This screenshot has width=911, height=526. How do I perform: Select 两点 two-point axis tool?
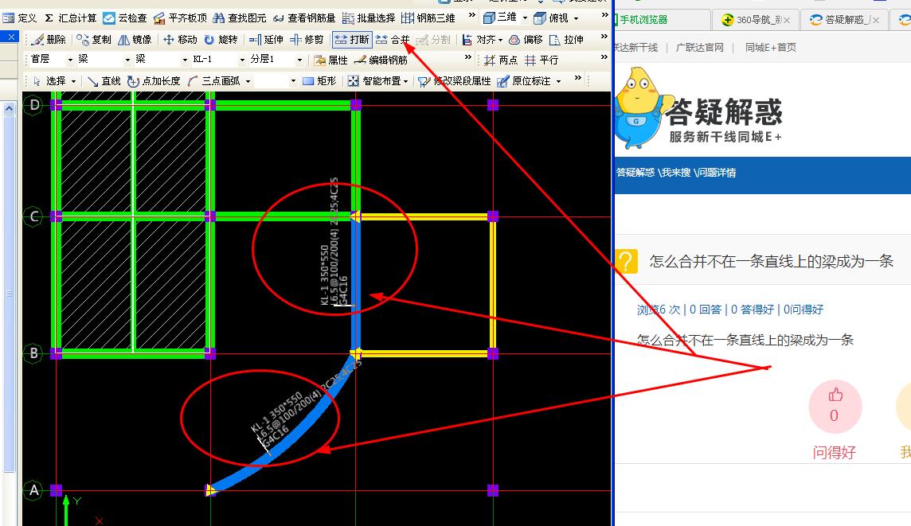pos(501,60)
